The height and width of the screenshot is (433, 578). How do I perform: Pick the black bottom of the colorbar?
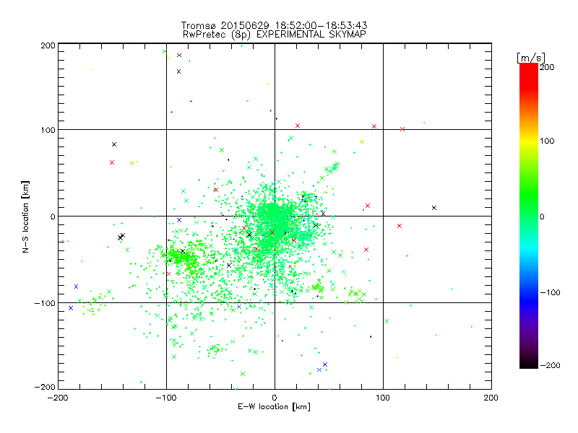(529, 364)
